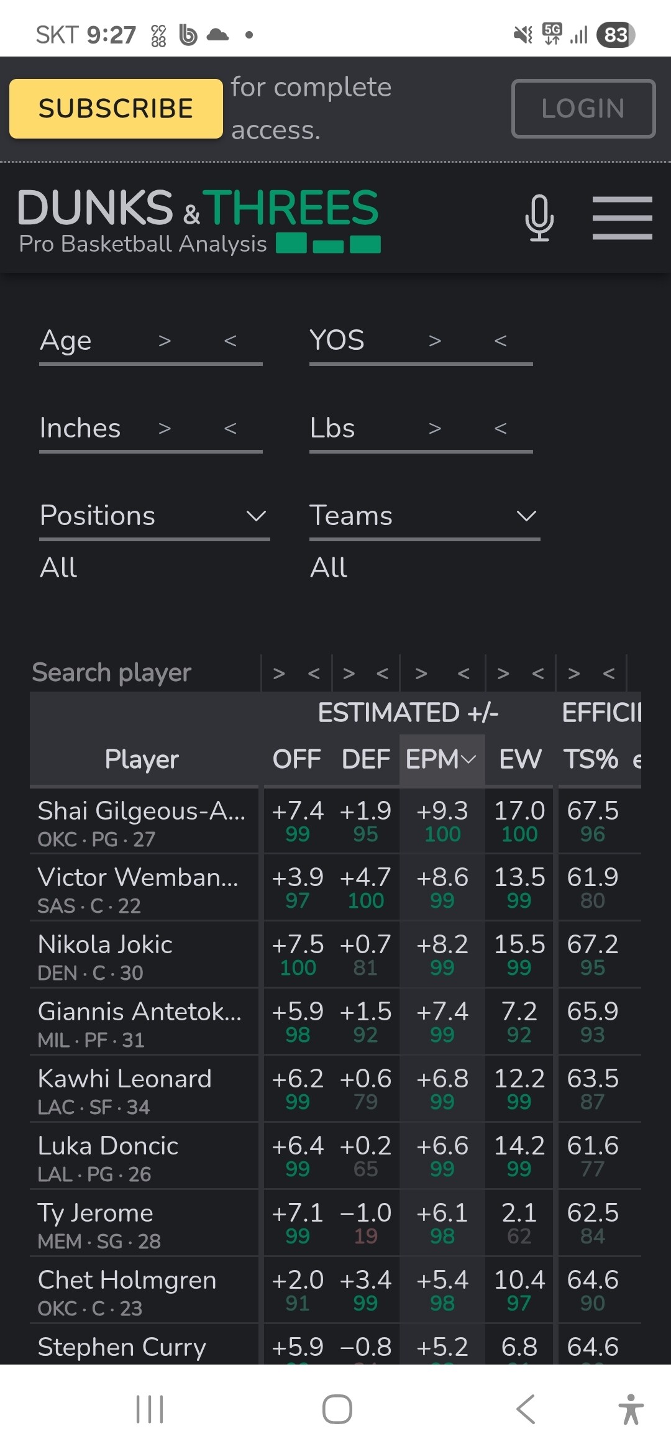Viewport: 671px width, 1454px height.
Task: Click EPM column sort arrow
Action: [x=468, y=759]
